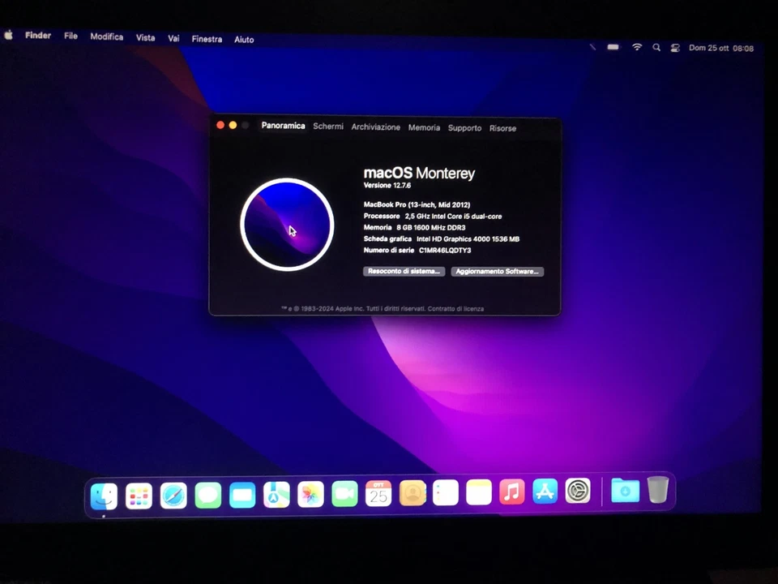This screenshot has height=584, width=778.
Task: Open Finder from the dock
Action: pos(105,496)
